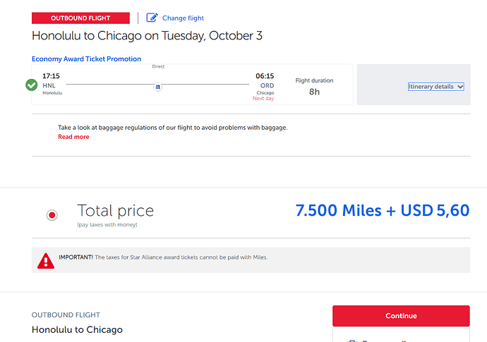Click the IMPORTANT Star Alliance taxes notice
This screenshot has height=342, width=487.
coord(163,257)
